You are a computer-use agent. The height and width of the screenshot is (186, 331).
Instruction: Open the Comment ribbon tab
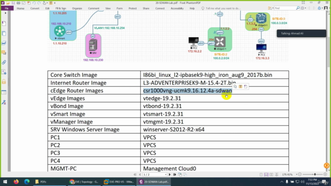click(x=94, y=8)
